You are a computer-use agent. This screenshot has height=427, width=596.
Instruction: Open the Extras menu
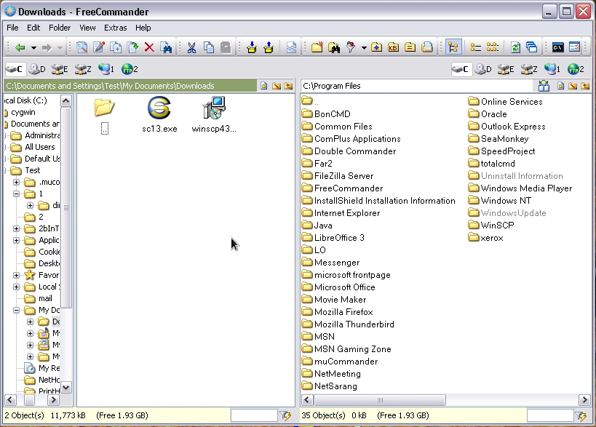(x=116, y=28)
